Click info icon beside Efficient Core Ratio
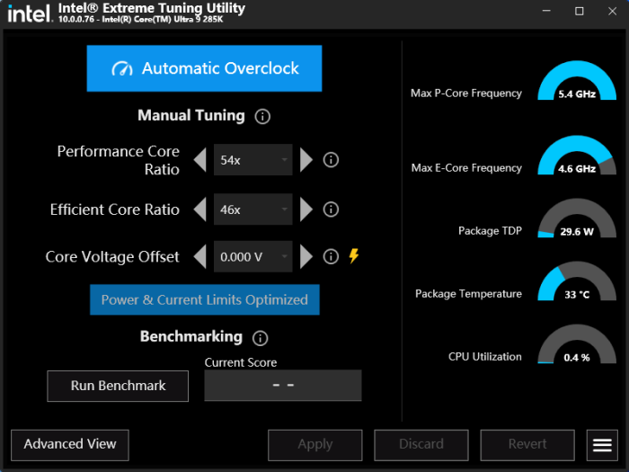629x472 pixels. (331, 209)
